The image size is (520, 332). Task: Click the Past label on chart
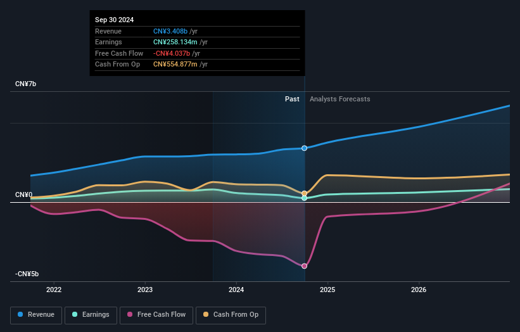(x=292, y=99)
